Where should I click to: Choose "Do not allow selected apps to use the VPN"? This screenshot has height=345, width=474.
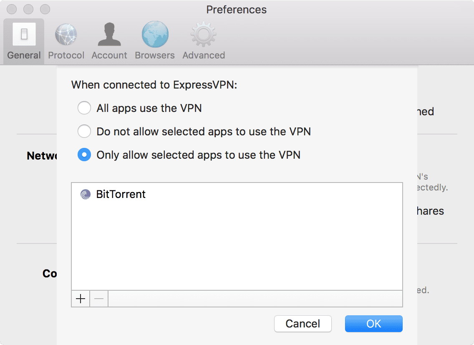(84, 131)
